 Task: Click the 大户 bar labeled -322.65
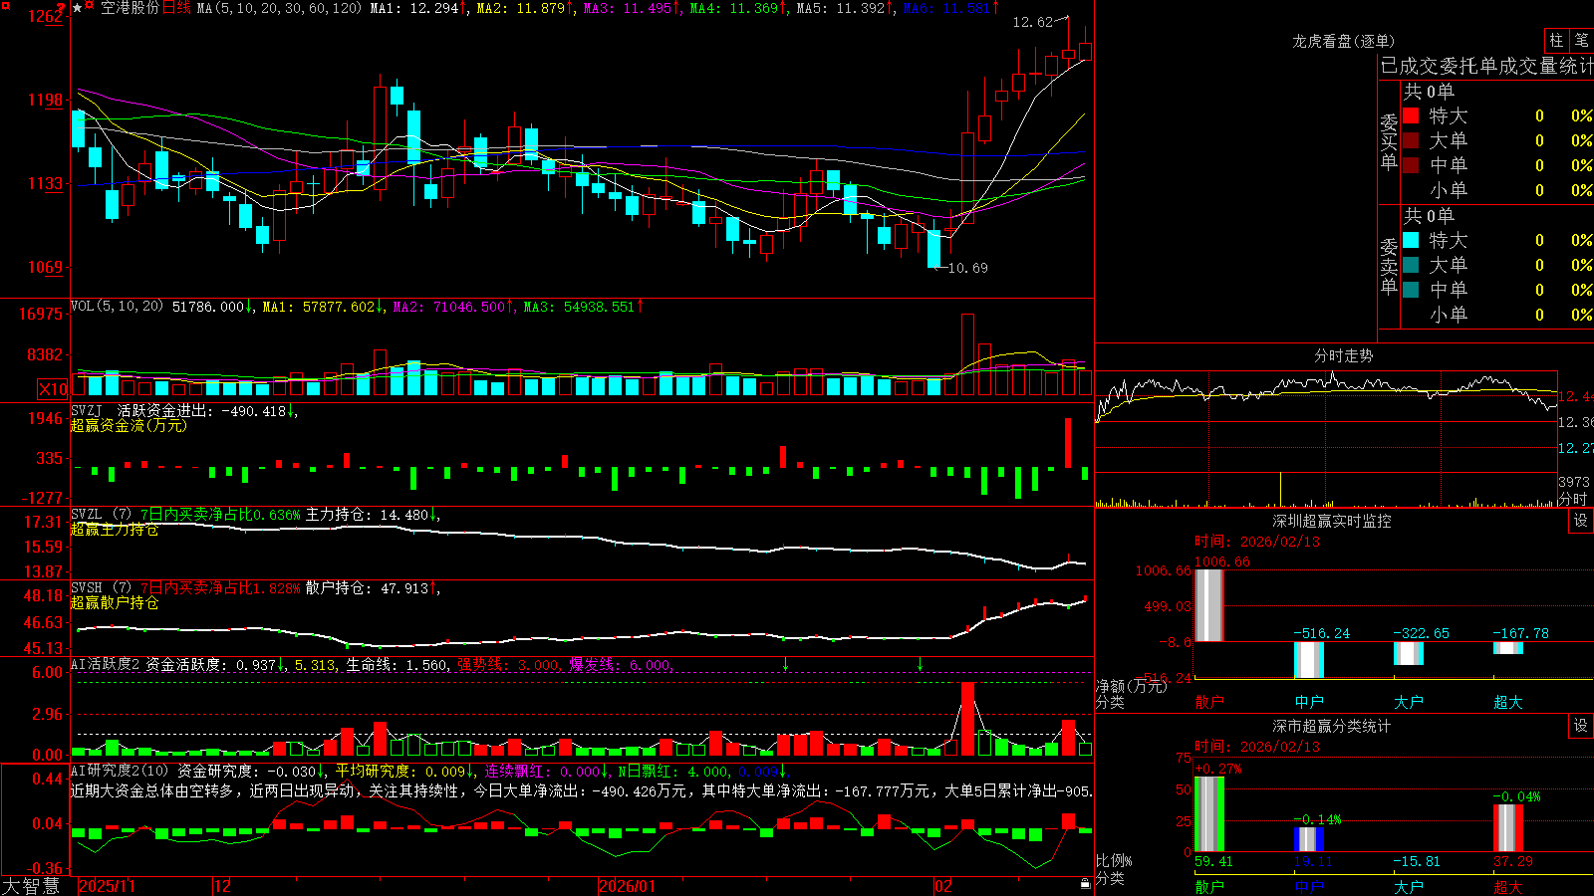[1409, 653]
